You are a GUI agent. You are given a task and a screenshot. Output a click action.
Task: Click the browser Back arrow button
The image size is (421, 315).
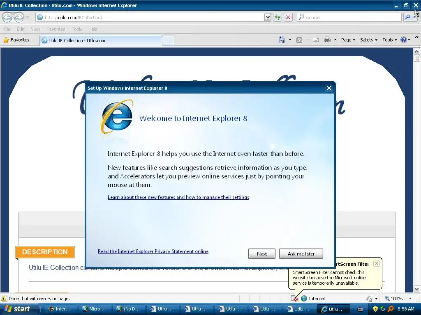point(7,17)
